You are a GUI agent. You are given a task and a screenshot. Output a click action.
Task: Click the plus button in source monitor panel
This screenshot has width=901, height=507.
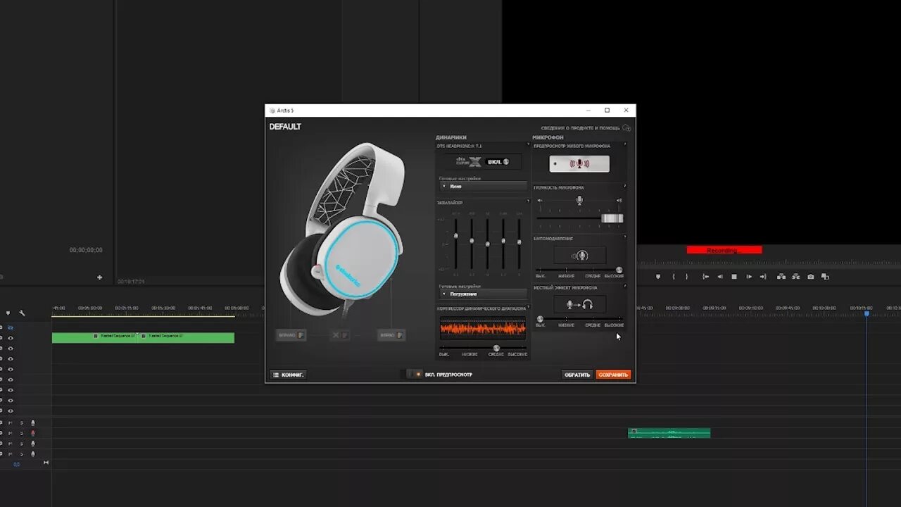[x=100, y=277]
